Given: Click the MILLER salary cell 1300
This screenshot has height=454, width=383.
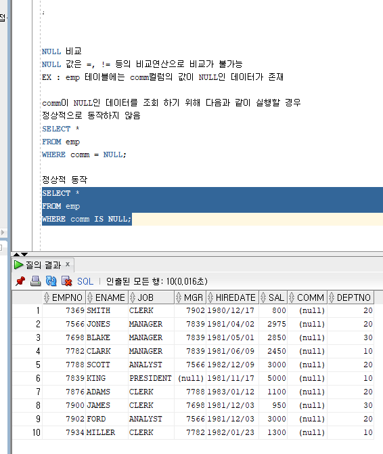Looking at the screenshot, I should [x=273, y=432].
